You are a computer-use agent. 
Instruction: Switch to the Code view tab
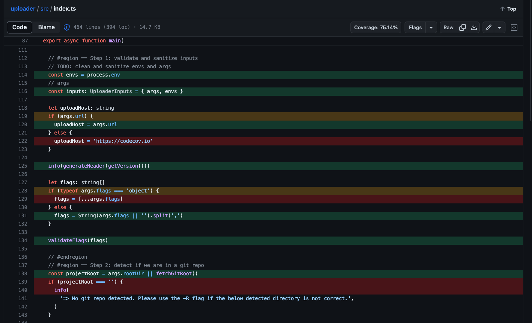point(20,27)
